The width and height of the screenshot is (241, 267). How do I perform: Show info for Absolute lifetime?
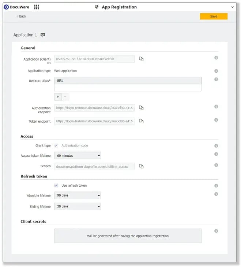point(216,194)
